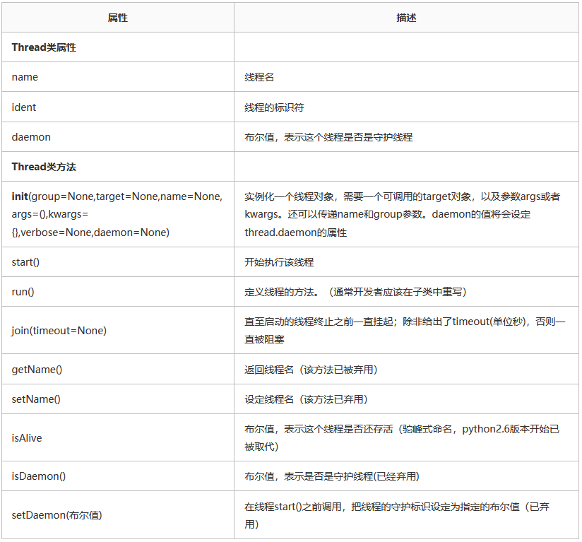Viewport: 582px width, 542px height.
Task: Click the '是否还存活' description cell
Action: click(x=406, y=437)
